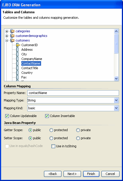
Task: Click the Address column icon
Action: coord(17,50)
